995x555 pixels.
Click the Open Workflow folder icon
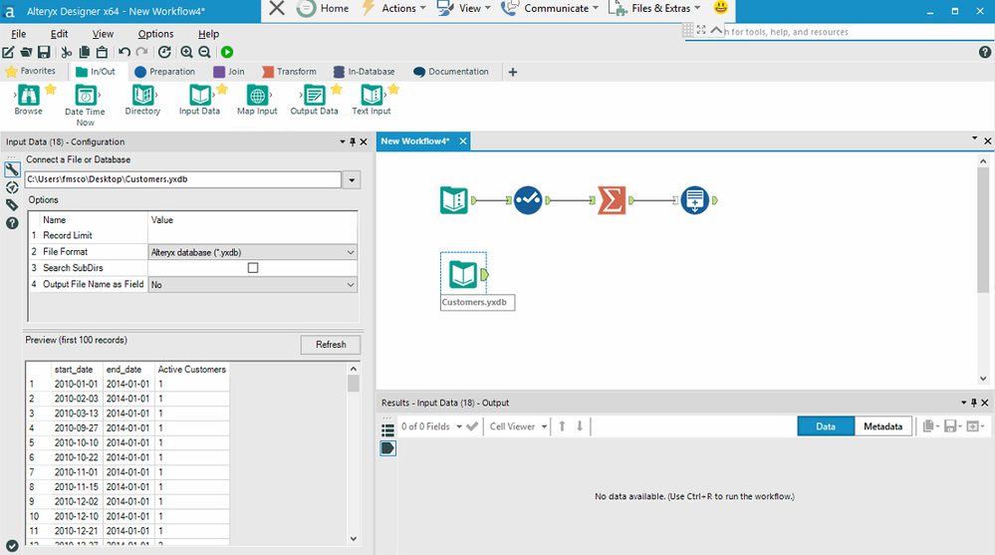pos(26,52)
